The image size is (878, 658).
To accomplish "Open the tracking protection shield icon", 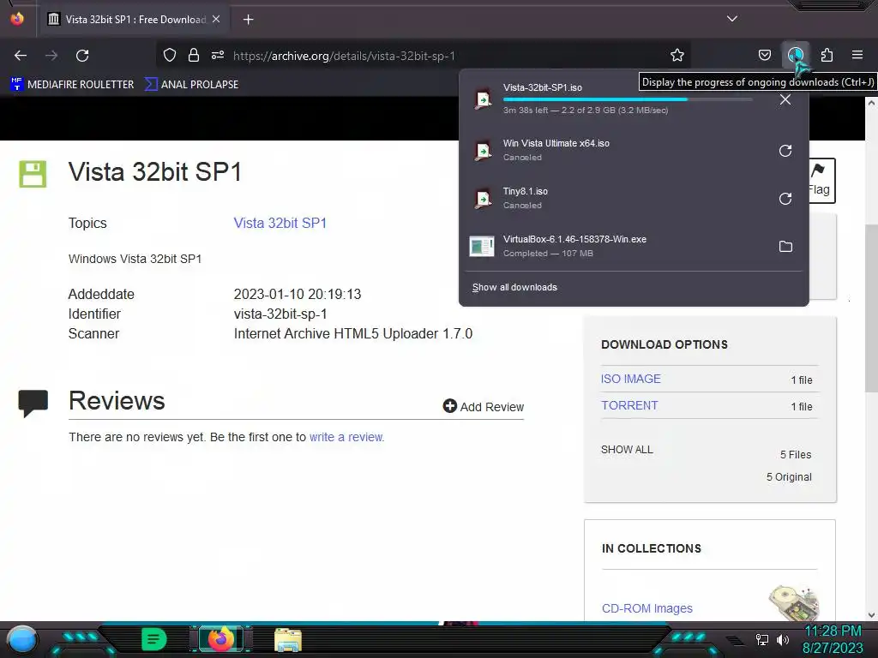I will [x=170, y=55].
